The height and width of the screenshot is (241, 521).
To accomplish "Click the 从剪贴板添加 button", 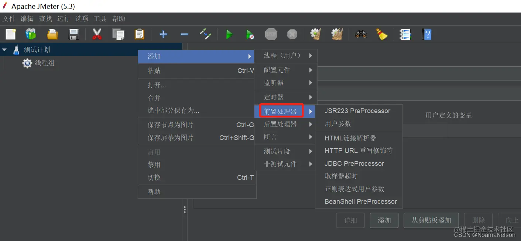I will [431, 220].
